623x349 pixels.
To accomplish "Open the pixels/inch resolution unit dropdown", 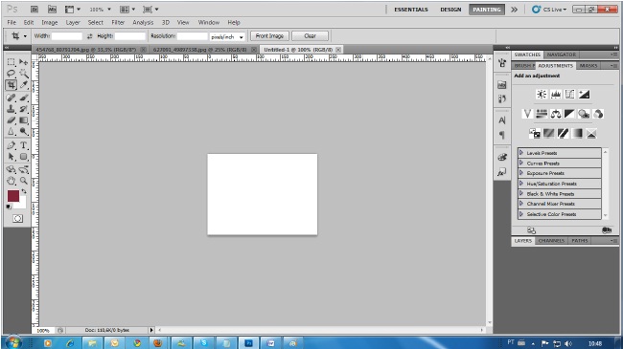I will (x=227, y=37).
